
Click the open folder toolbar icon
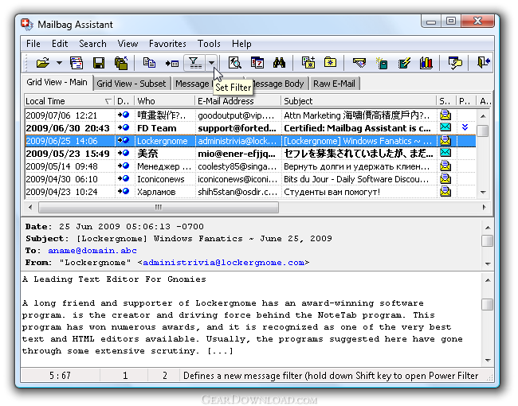click(x=42, y=62)
